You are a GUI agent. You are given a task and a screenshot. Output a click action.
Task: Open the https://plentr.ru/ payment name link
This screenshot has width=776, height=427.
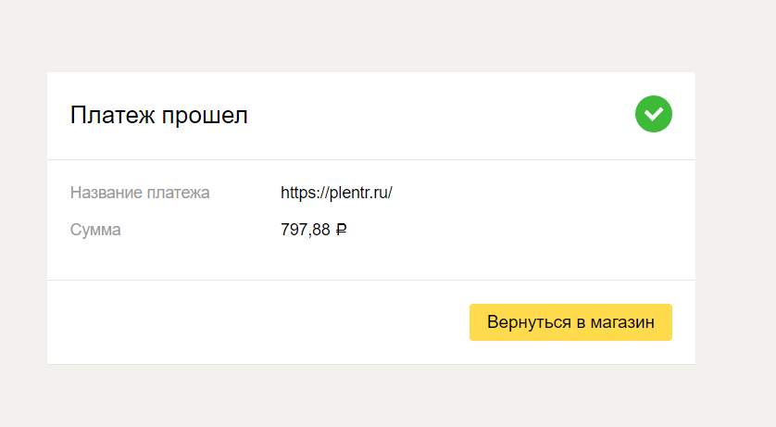tap(336, 193)
